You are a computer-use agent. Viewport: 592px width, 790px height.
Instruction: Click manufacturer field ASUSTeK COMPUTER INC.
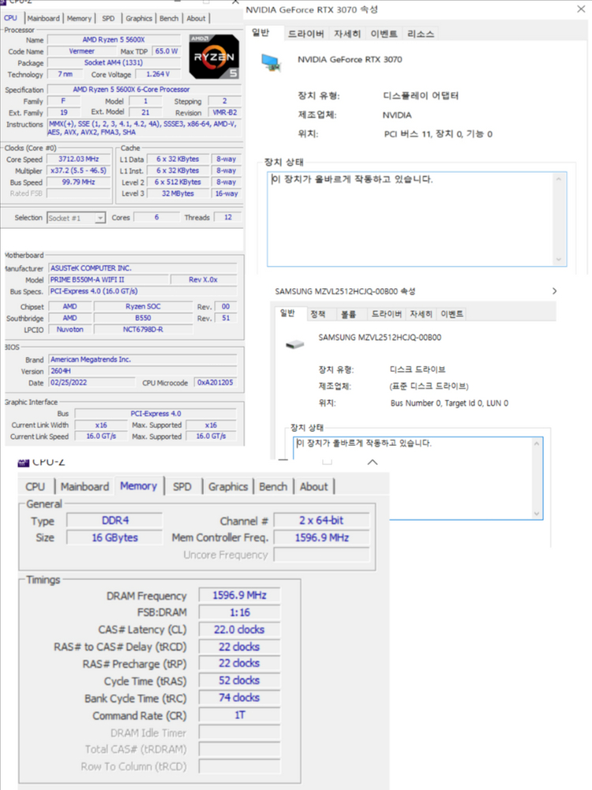(x=143, y=268)
